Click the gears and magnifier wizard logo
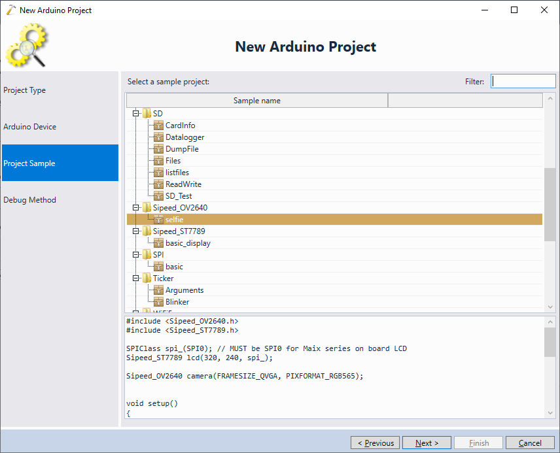This screenshot has height=453, width=560. click(26, 45)
